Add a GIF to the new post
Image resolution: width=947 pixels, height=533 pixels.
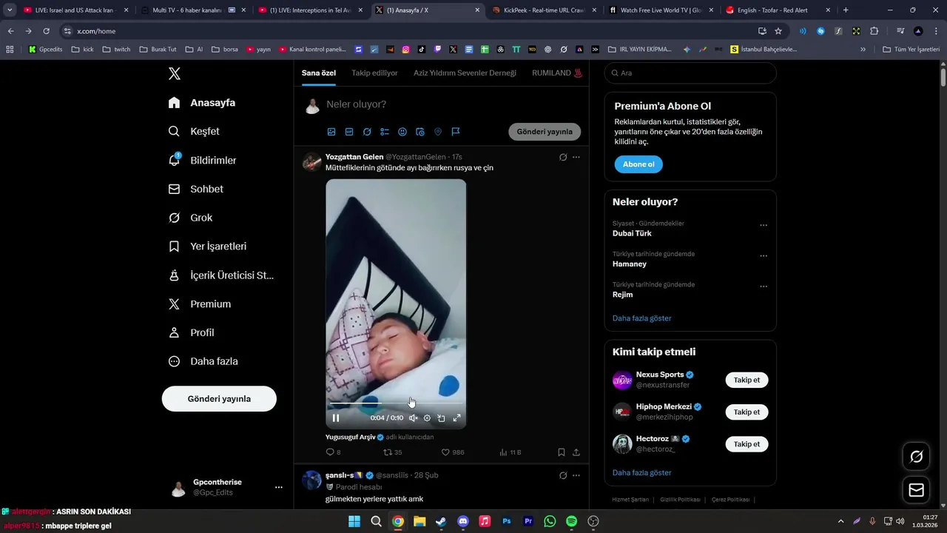click(x=349, y=132)
